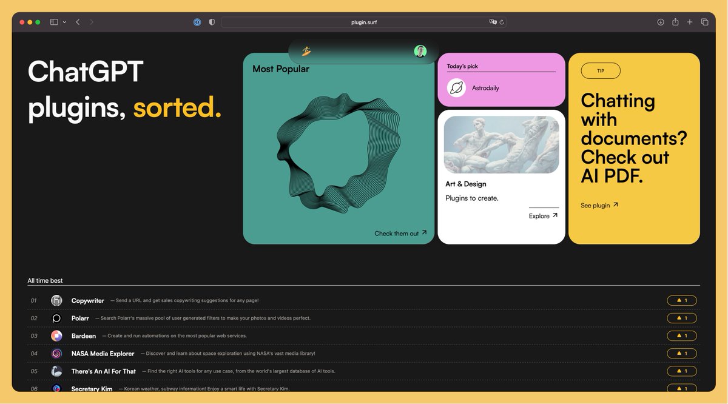728x404 pixels.
Task: Open the user profile avatar
Action: click(x=420, y=51)
